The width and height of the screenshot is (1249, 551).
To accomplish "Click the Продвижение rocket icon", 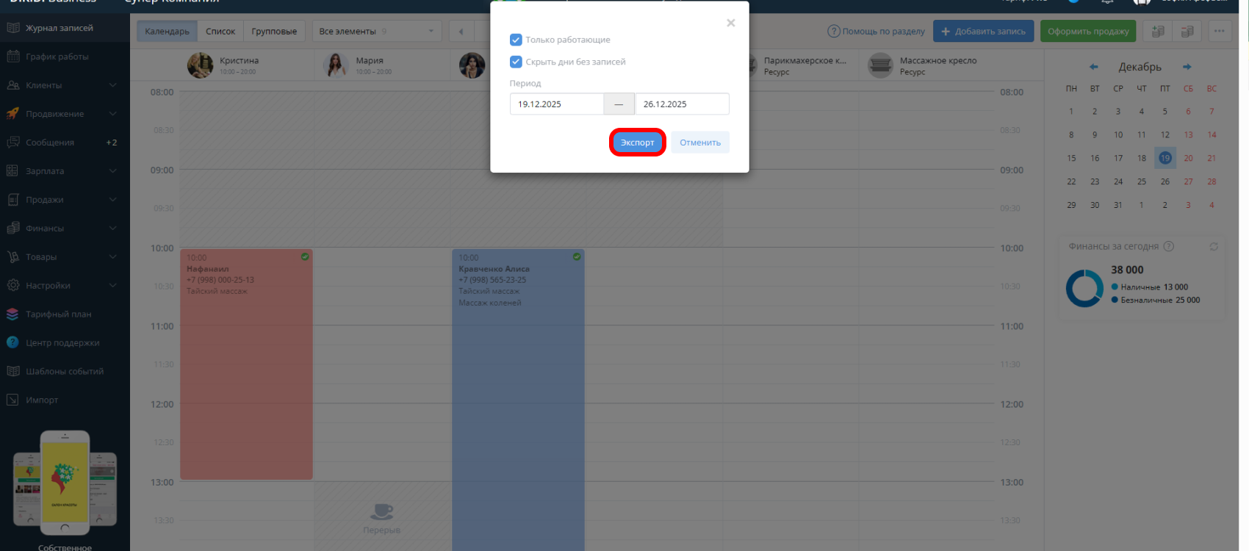I will click(12, 114).
